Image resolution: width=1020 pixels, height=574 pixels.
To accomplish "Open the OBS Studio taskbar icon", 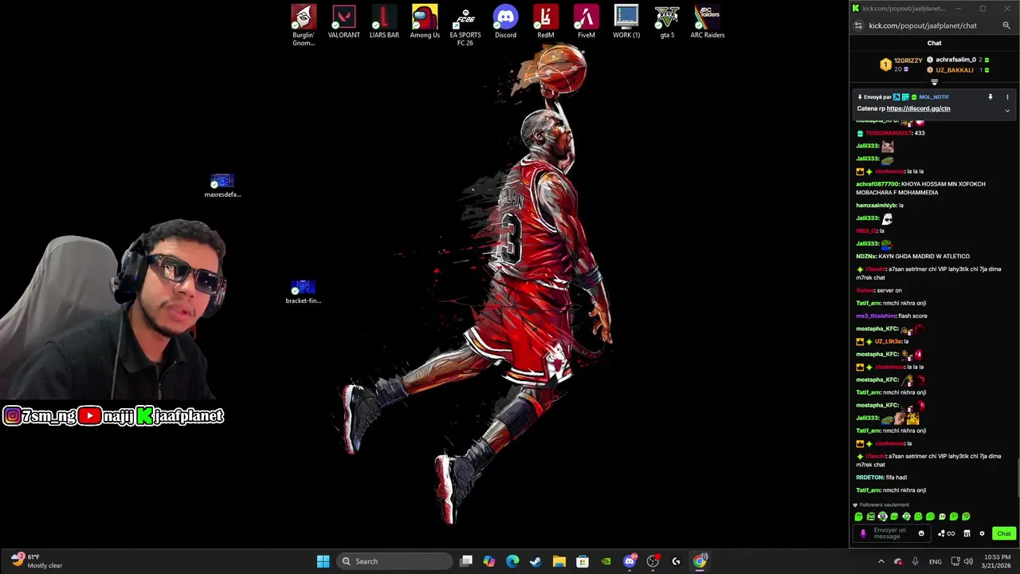I will (x=653, y=561).
